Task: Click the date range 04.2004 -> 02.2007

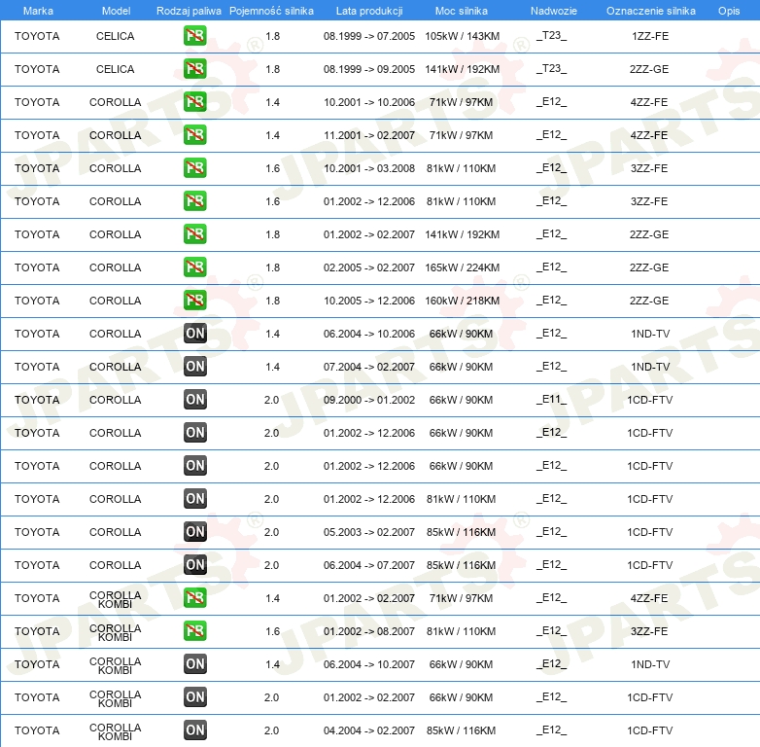Action: click(x=369, y=730)
